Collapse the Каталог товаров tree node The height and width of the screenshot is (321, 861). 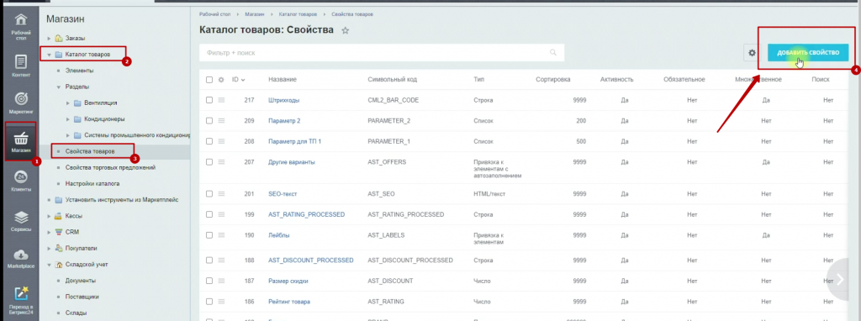click(x=49, y=55)
